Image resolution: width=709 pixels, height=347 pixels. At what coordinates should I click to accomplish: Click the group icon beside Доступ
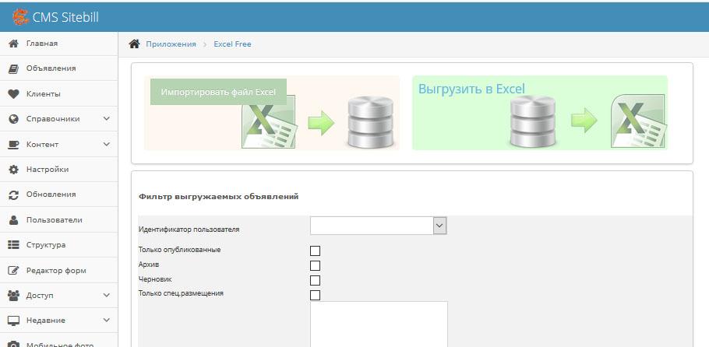pos(13,296)
